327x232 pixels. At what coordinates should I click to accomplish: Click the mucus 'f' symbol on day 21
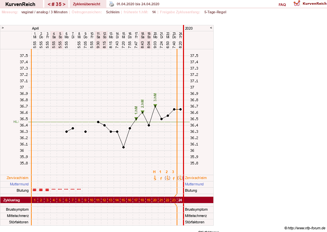click(161, 178)
